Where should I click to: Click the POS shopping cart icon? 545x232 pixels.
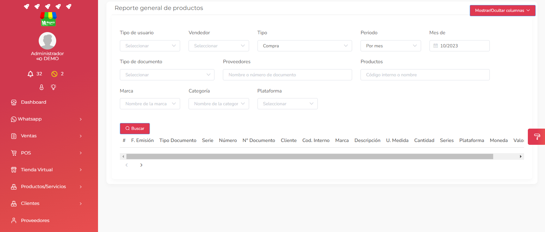[x=14, y=153]
